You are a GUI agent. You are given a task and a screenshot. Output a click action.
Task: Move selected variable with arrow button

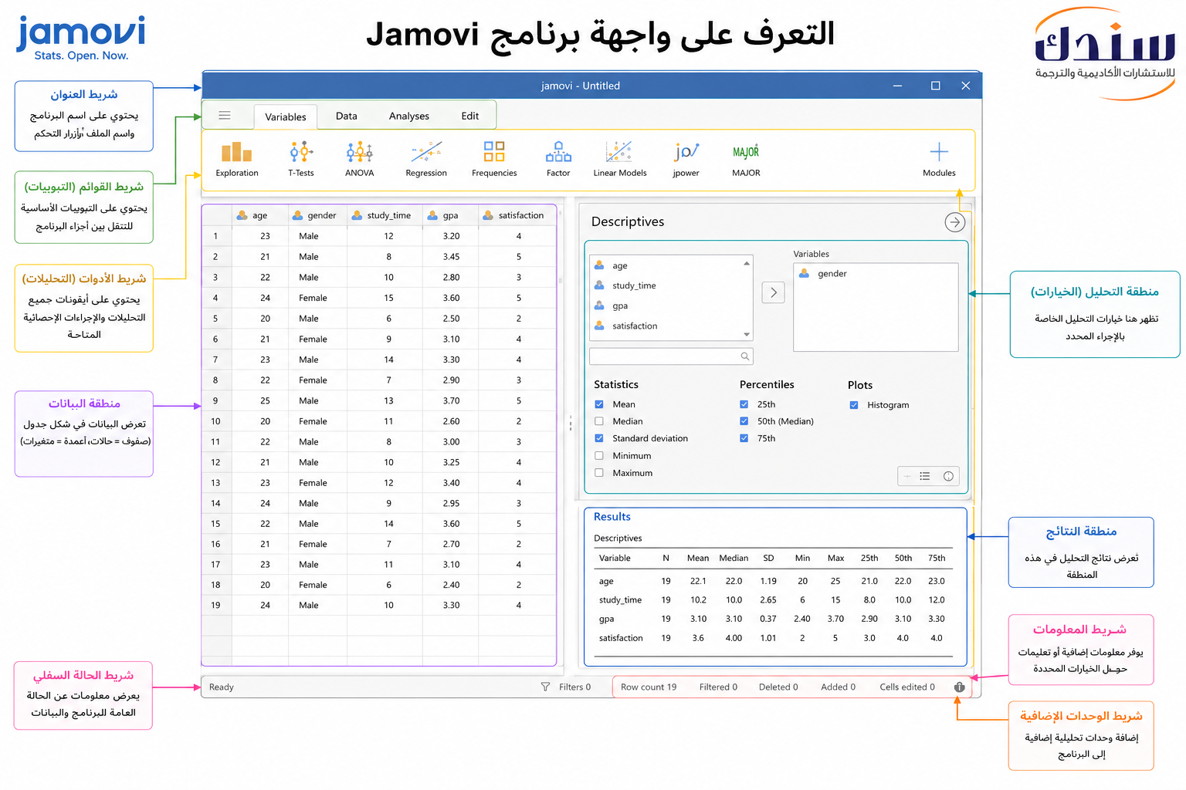tap(773, 292)
